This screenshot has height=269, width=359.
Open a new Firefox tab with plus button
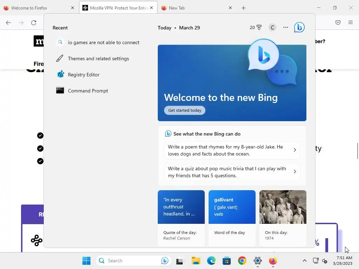pos(243,8)
